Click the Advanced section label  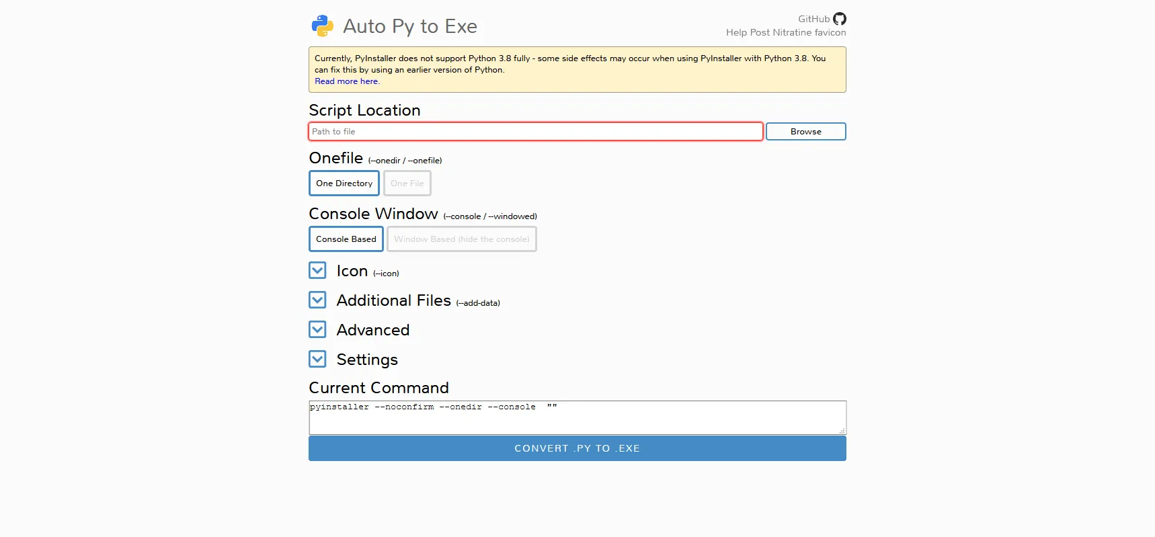pyautogui.click(x=373, y=330)
